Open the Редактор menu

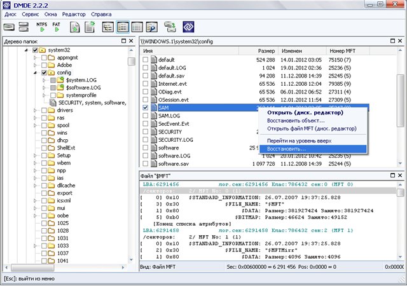coord(74,14)
